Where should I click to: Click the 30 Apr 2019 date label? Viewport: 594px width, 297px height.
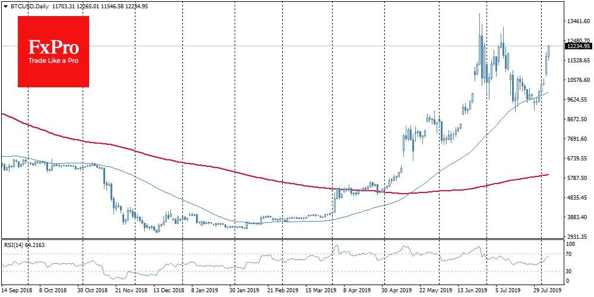coord(396,292)
